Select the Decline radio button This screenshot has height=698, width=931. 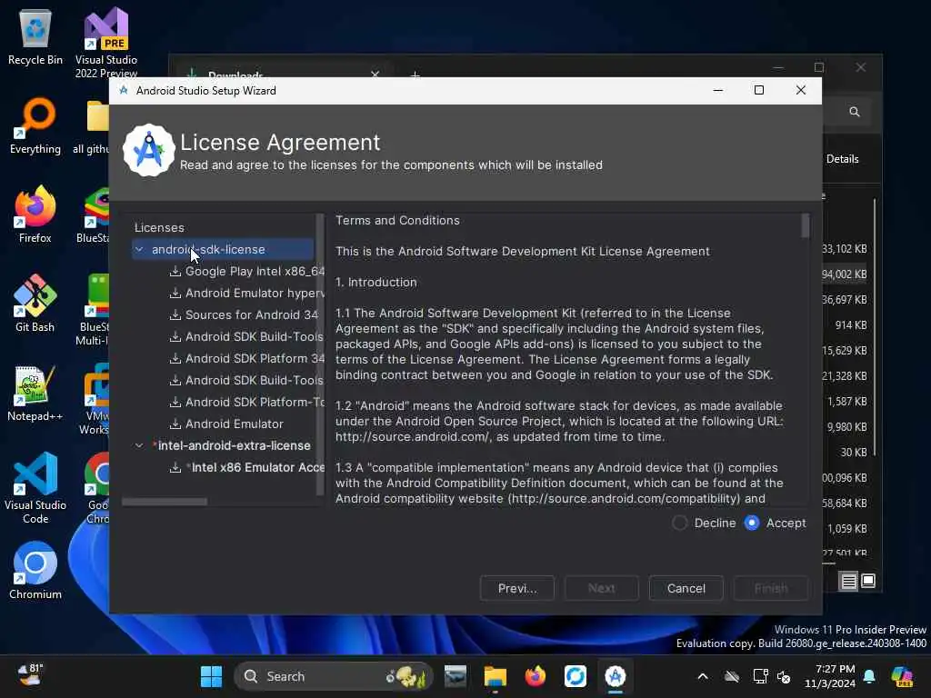680,523
